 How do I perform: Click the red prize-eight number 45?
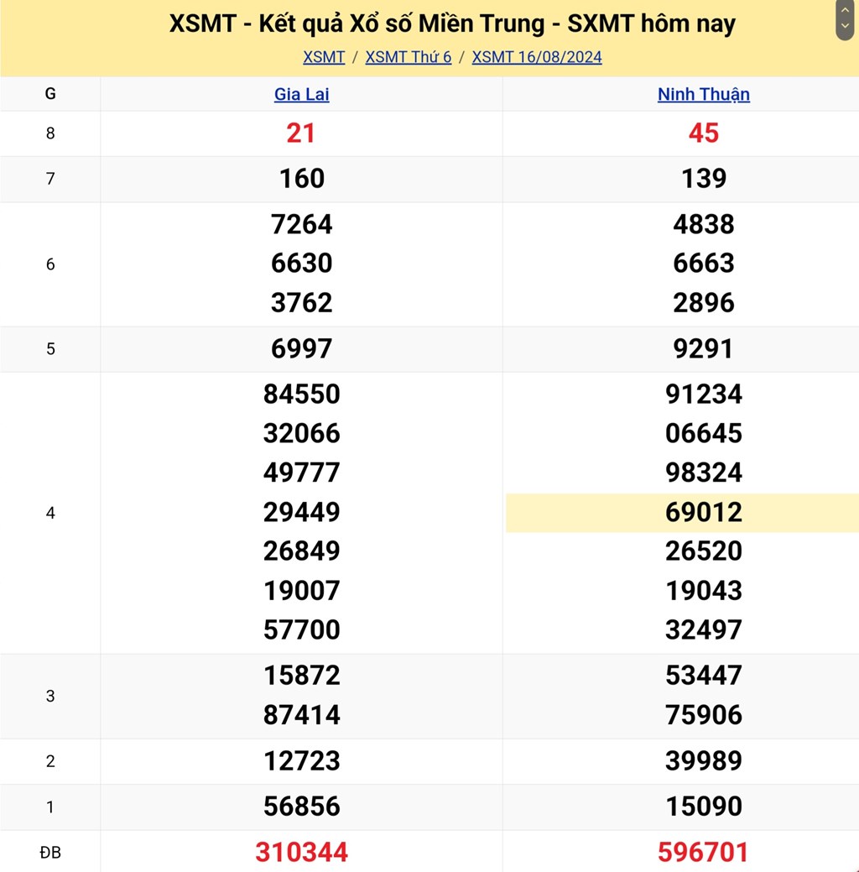pos(703,133)
